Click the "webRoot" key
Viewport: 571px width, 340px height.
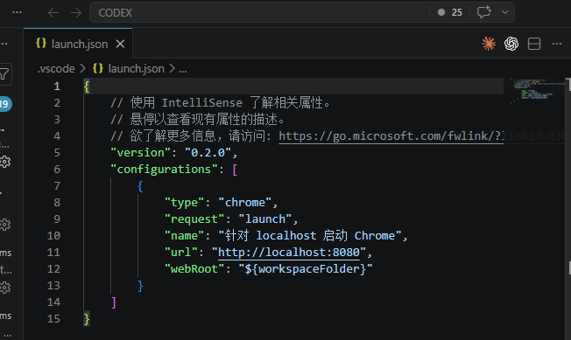tap(194, 269)
